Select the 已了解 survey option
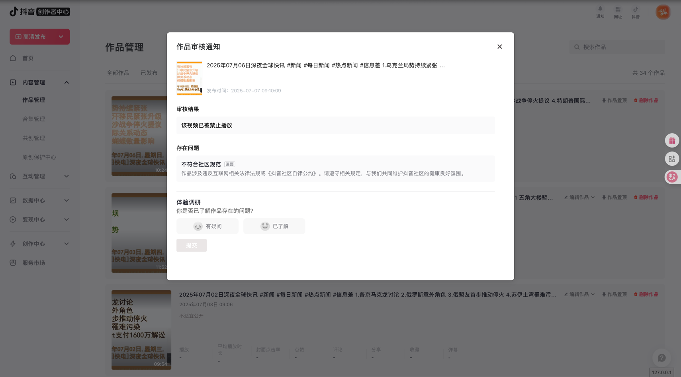Image resolution: width=681 pixels, height=377 pixels. 274,226
